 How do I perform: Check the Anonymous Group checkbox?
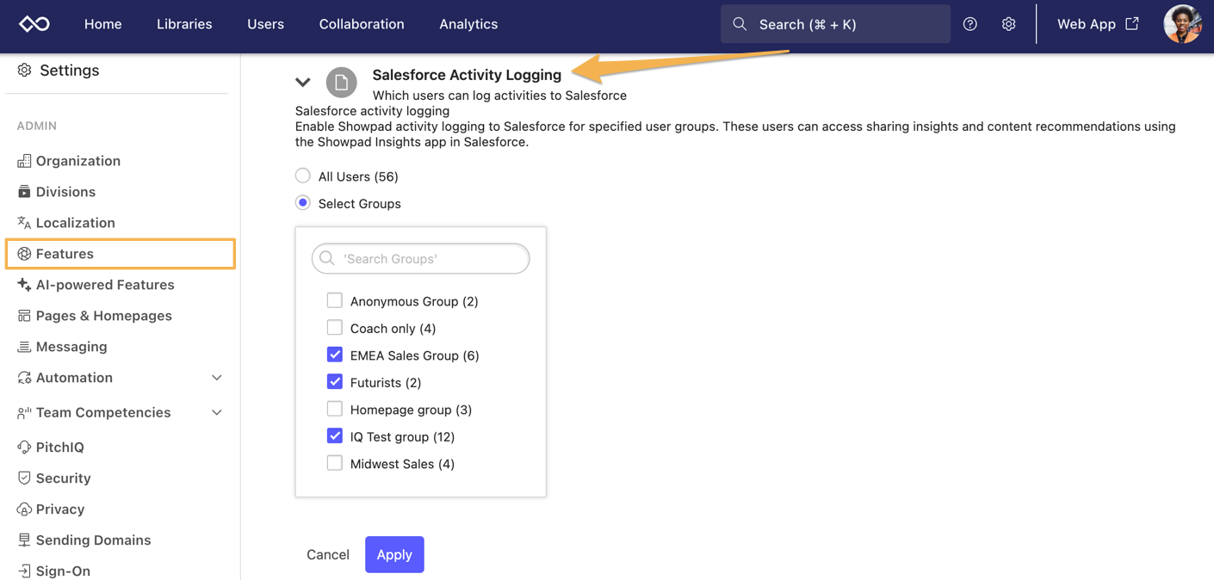coord(335,300)
